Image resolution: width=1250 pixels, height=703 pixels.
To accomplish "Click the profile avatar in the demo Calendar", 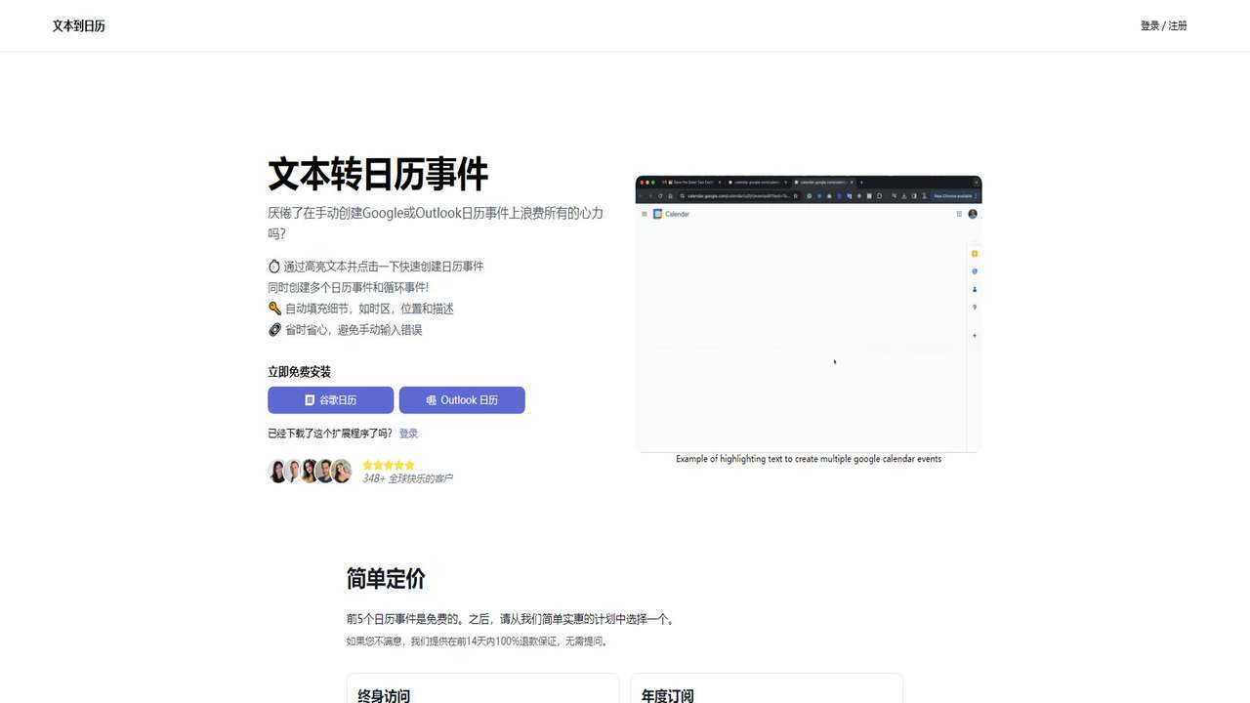I will pyautogui.click(x=973, y=214).
